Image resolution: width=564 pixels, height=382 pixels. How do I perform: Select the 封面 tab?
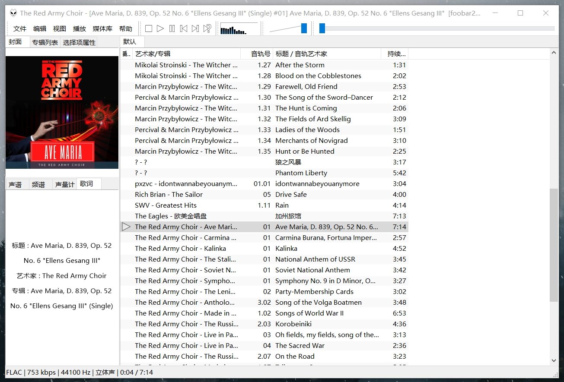pyautogui.click(x=17, y=42)
